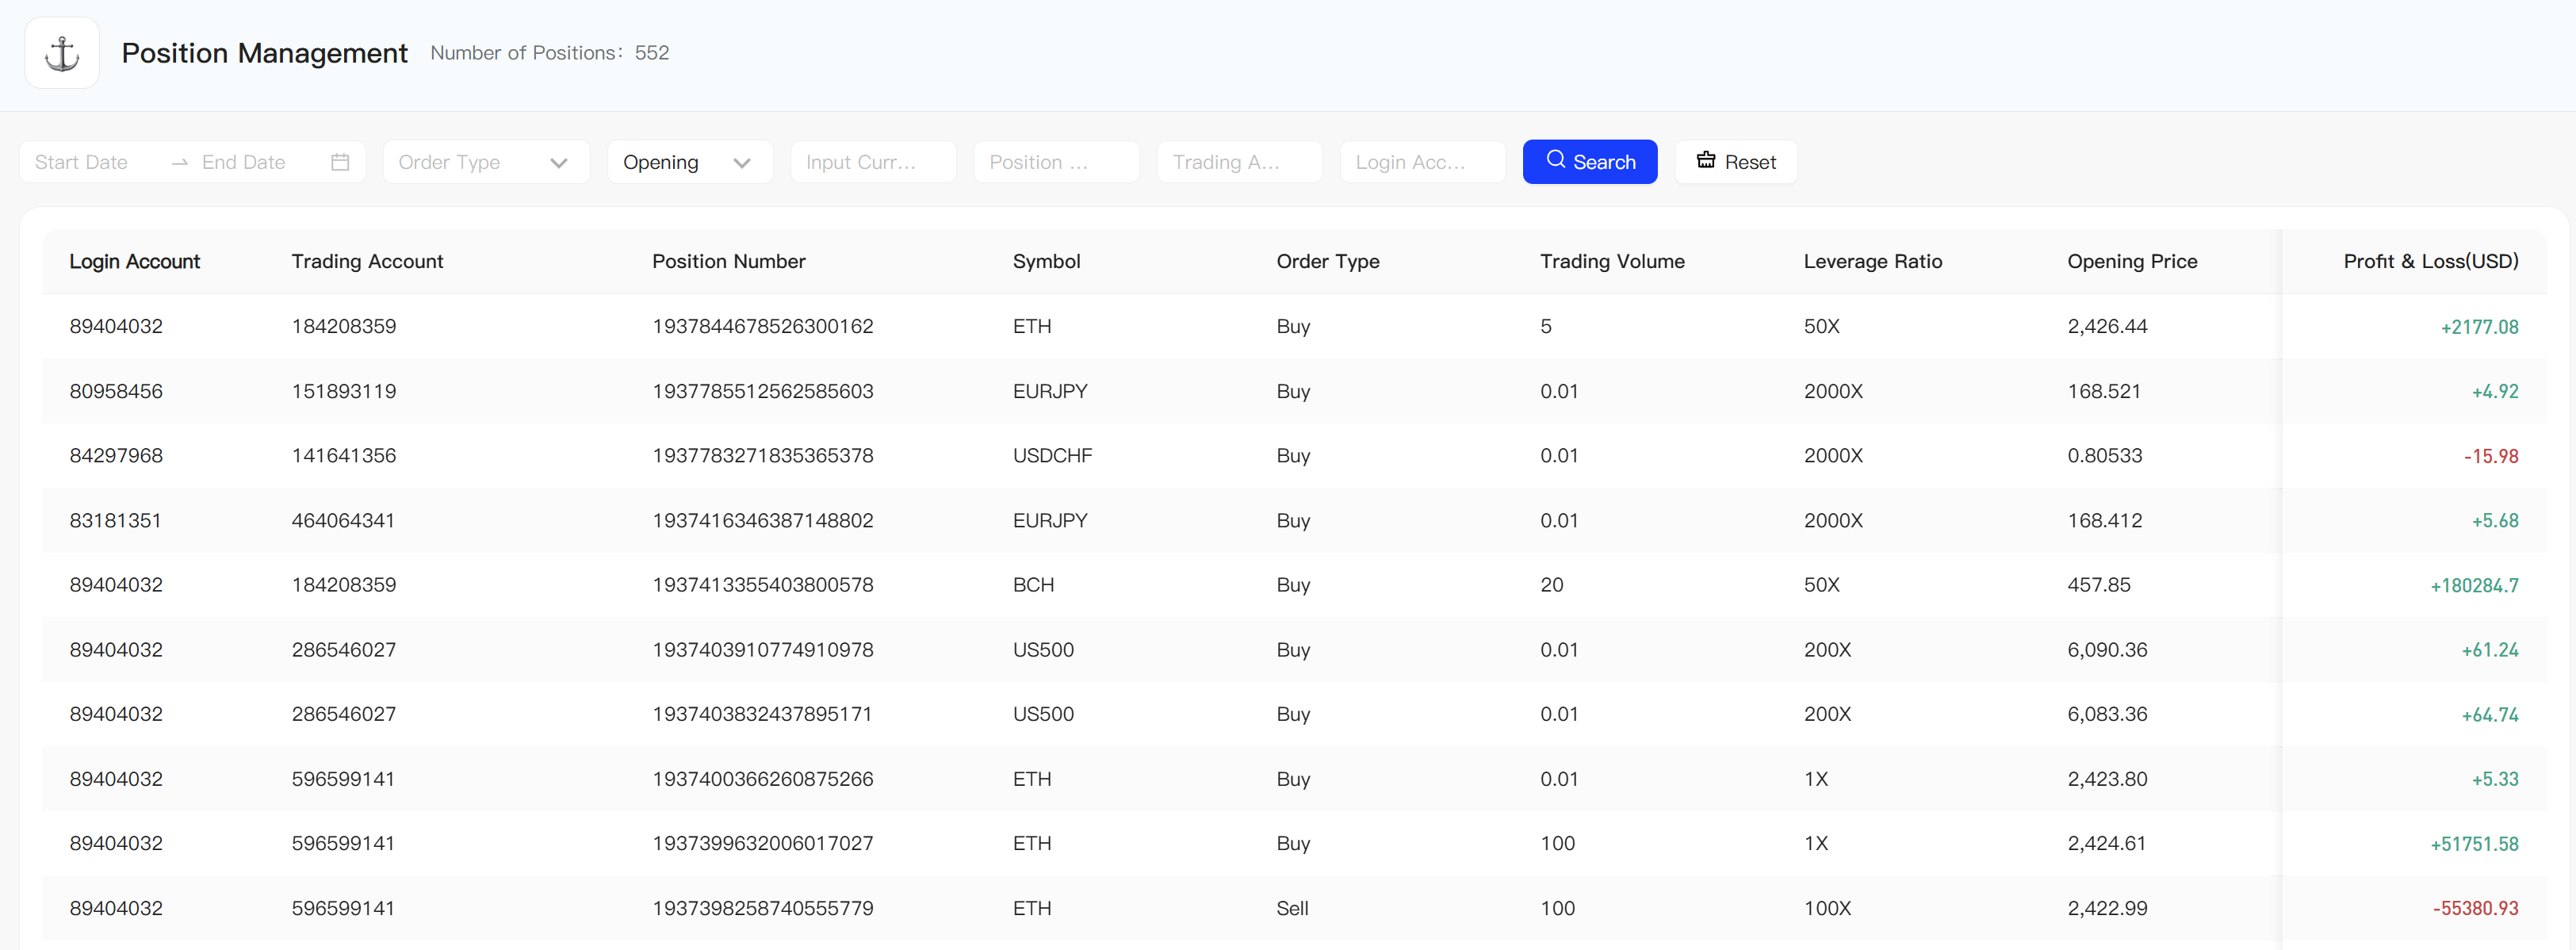
Task: Click the BCH symbol cell
Action: 1033,584
